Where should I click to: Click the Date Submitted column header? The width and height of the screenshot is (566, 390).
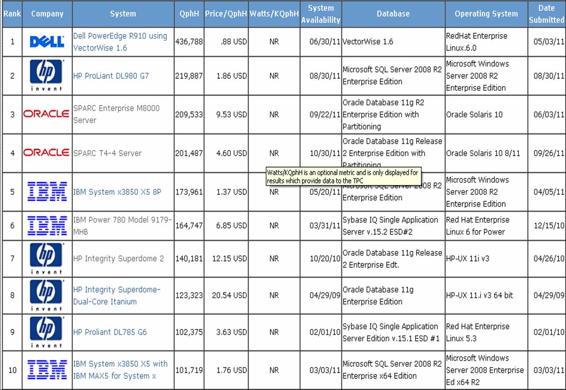pyautogui.click(x=546, y=14)
